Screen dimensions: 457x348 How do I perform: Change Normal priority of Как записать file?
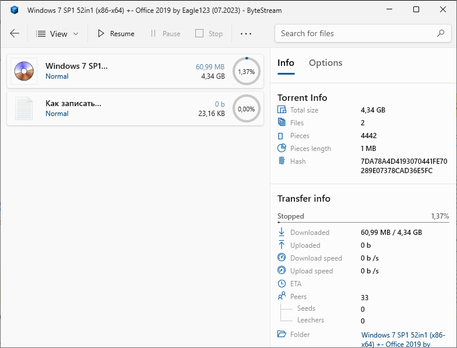57,114
